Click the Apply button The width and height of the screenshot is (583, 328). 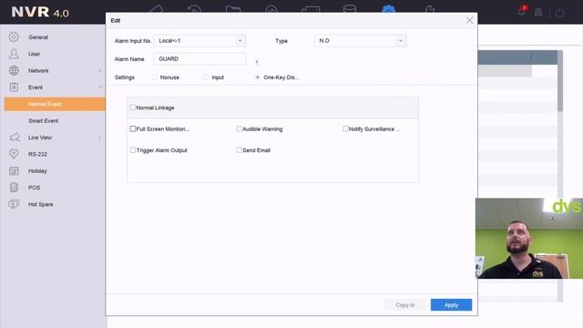pyautogui.click(x=451, y=305)
